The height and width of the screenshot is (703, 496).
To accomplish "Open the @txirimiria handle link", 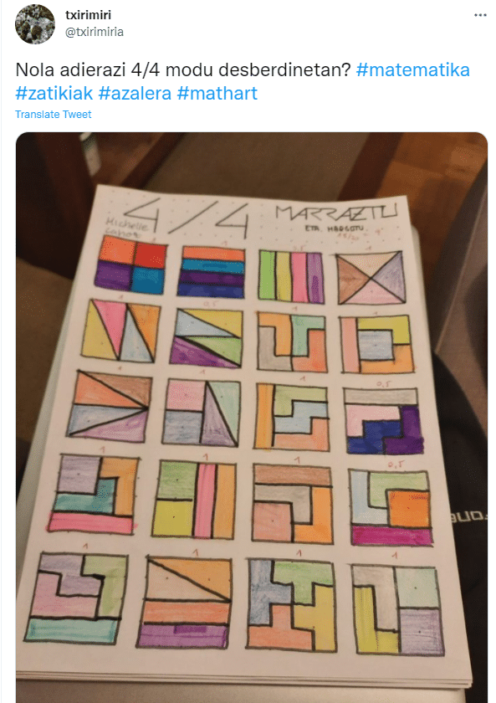I will tap(95, 32).
